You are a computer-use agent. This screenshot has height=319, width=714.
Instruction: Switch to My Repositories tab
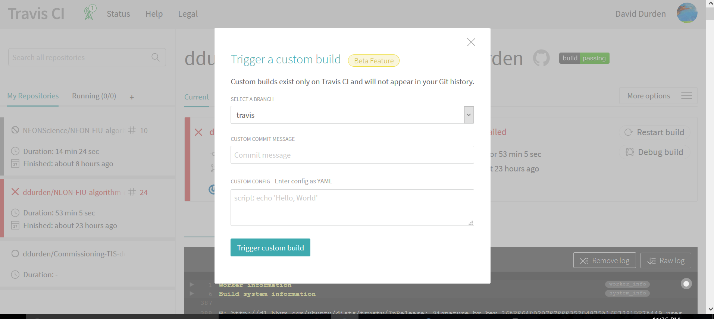pos(33,96)
